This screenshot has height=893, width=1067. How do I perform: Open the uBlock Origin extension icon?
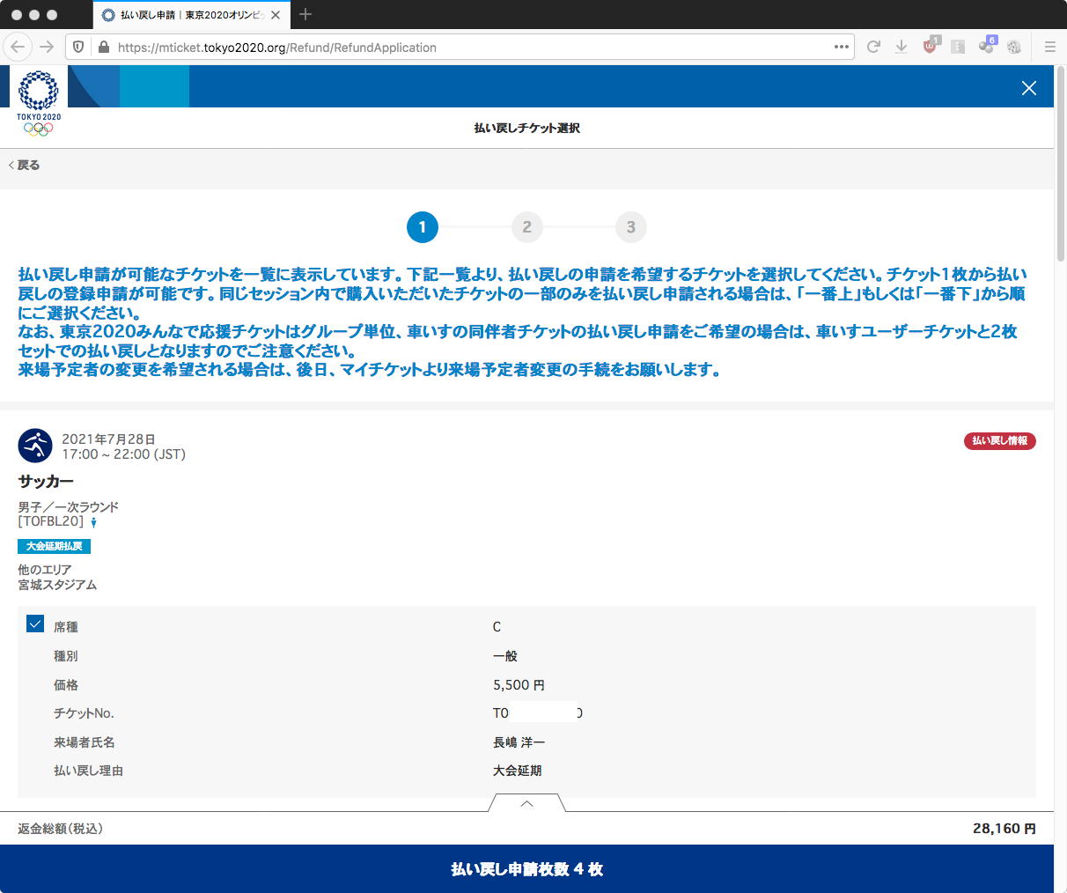(x=931, y=46)
